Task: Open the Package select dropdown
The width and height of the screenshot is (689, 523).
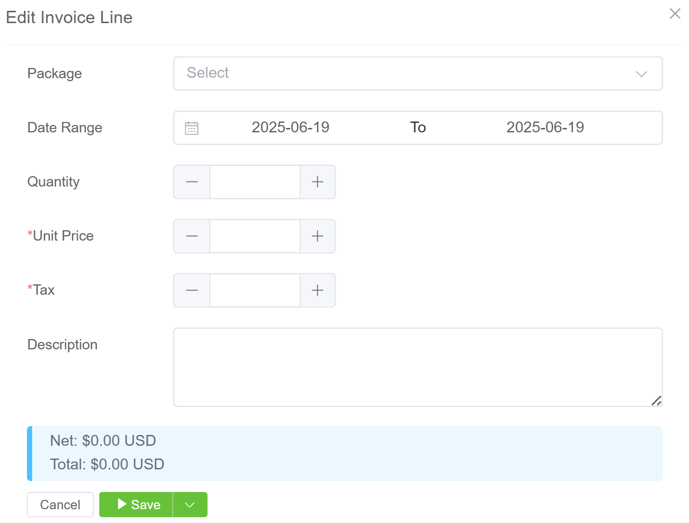Action: [408, 73]
